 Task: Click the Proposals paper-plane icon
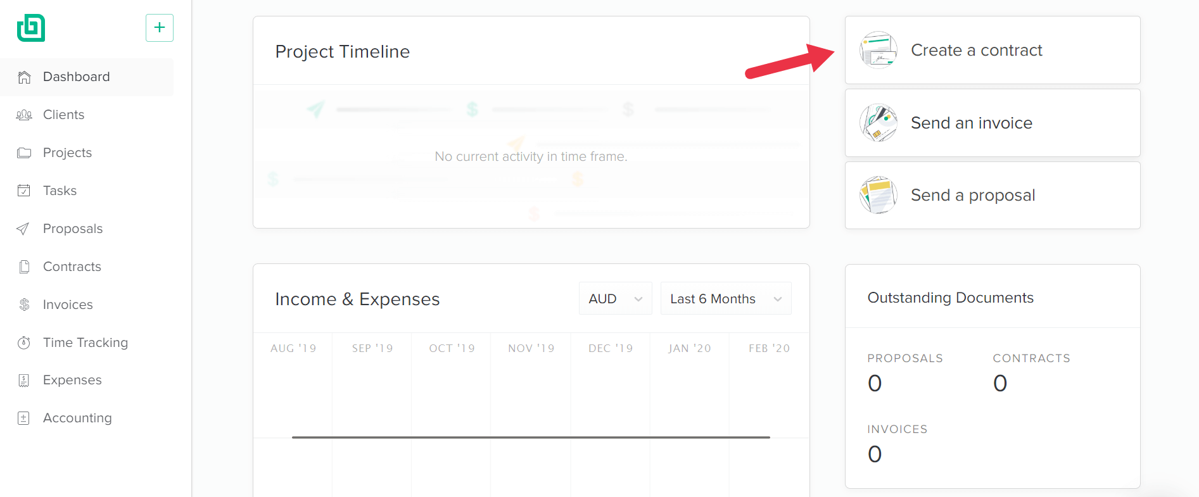point(23,229)
